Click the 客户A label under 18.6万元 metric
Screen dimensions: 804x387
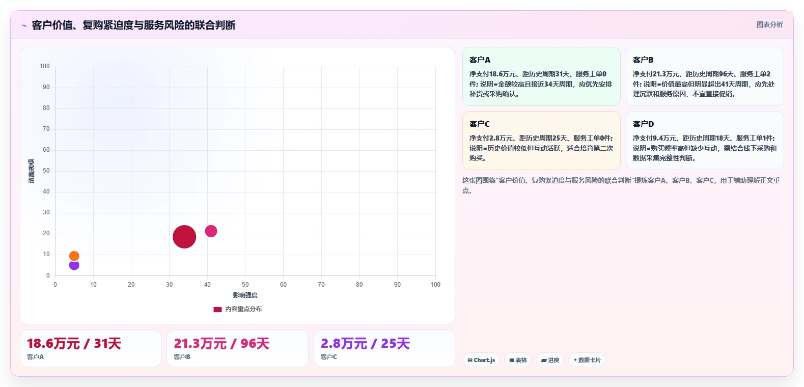(35, 357)
